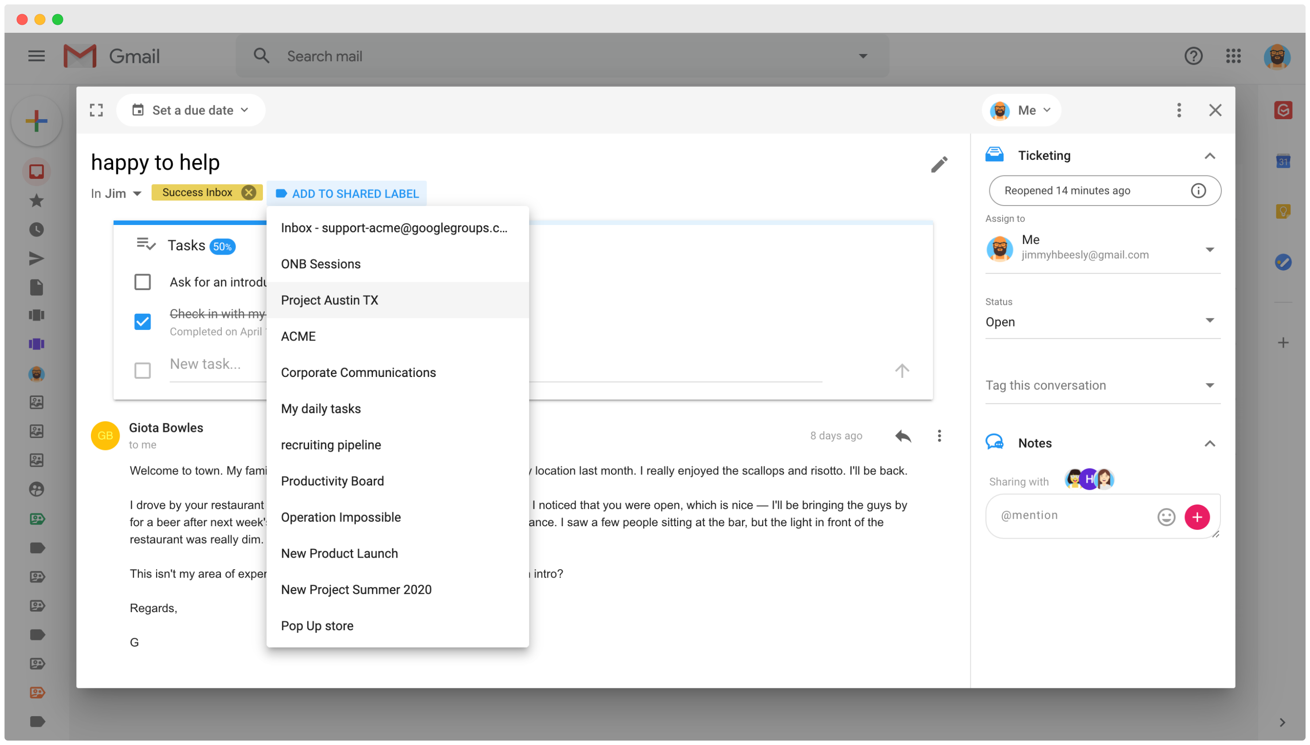Select Pop Up store label
1310x745 pixels.
pyautogui.click(x=397, y=625)
